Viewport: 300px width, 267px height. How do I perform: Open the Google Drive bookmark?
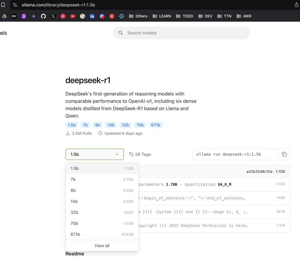pos(4,16)
